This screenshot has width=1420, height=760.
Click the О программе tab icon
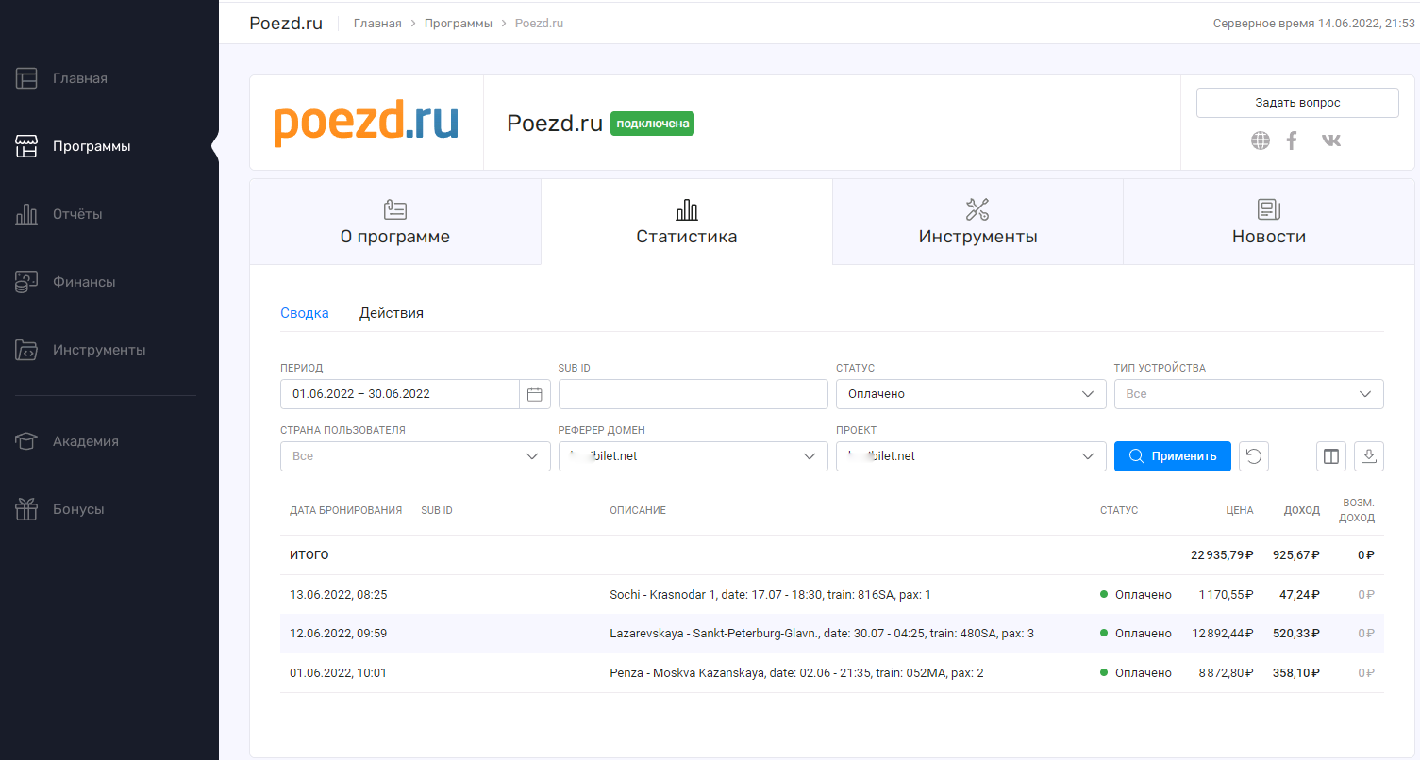pyautogui.click(x=395, y=209)
